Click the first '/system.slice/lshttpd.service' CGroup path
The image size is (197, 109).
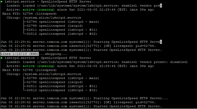point(52,18)
